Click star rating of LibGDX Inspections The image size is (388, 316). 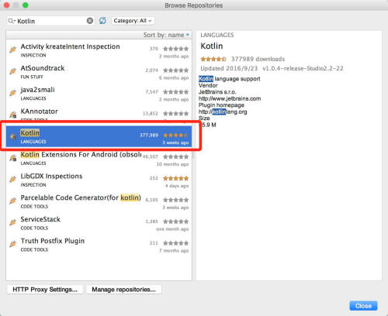pos(176,178)
